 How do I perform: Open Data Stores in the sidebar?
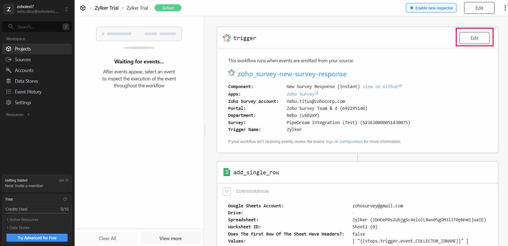pos(37,81)
